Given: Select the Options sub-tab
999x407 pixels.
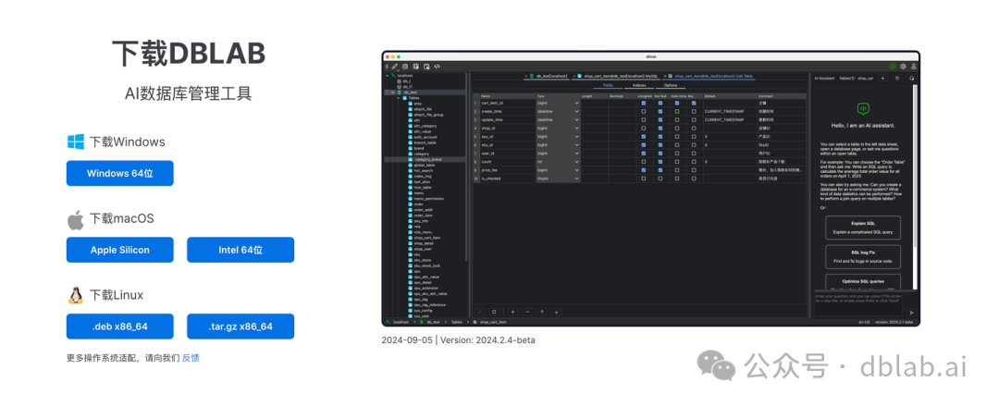Looking at the screenshot, I should click(671, 85).
